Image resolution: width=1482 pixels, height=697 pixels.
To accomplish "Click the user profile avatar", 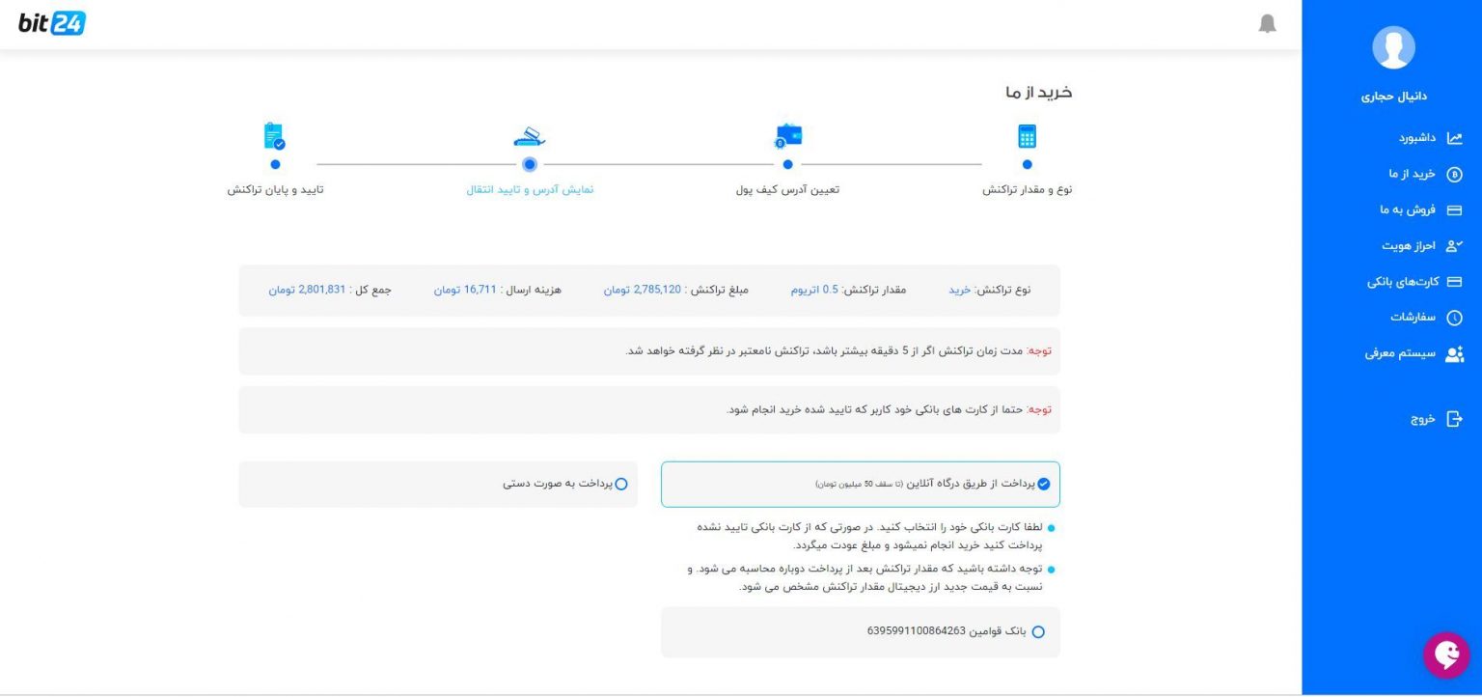I will click(x=1392, y=47).
